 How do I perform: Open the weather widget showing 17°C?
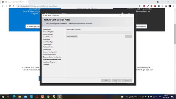click(129, 97)
